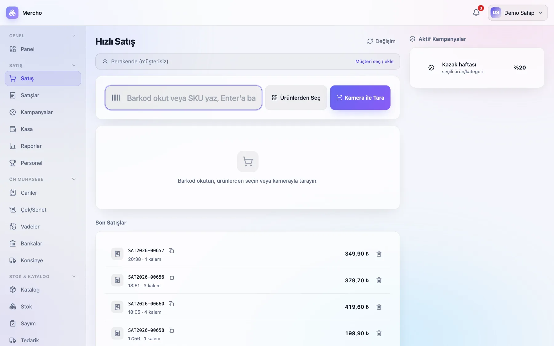Viewport: 554px width, 346px height.
Task: Open sale SAT2026-00657 by its number
Action: [x=146, y=251]
